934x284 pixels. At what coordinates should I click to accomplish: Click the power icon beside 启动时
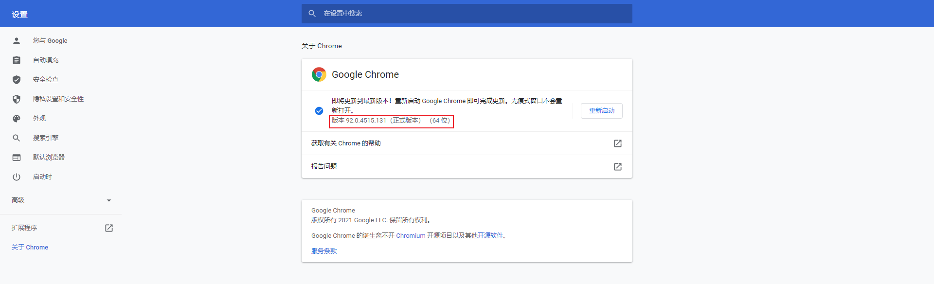coord(17,177)
